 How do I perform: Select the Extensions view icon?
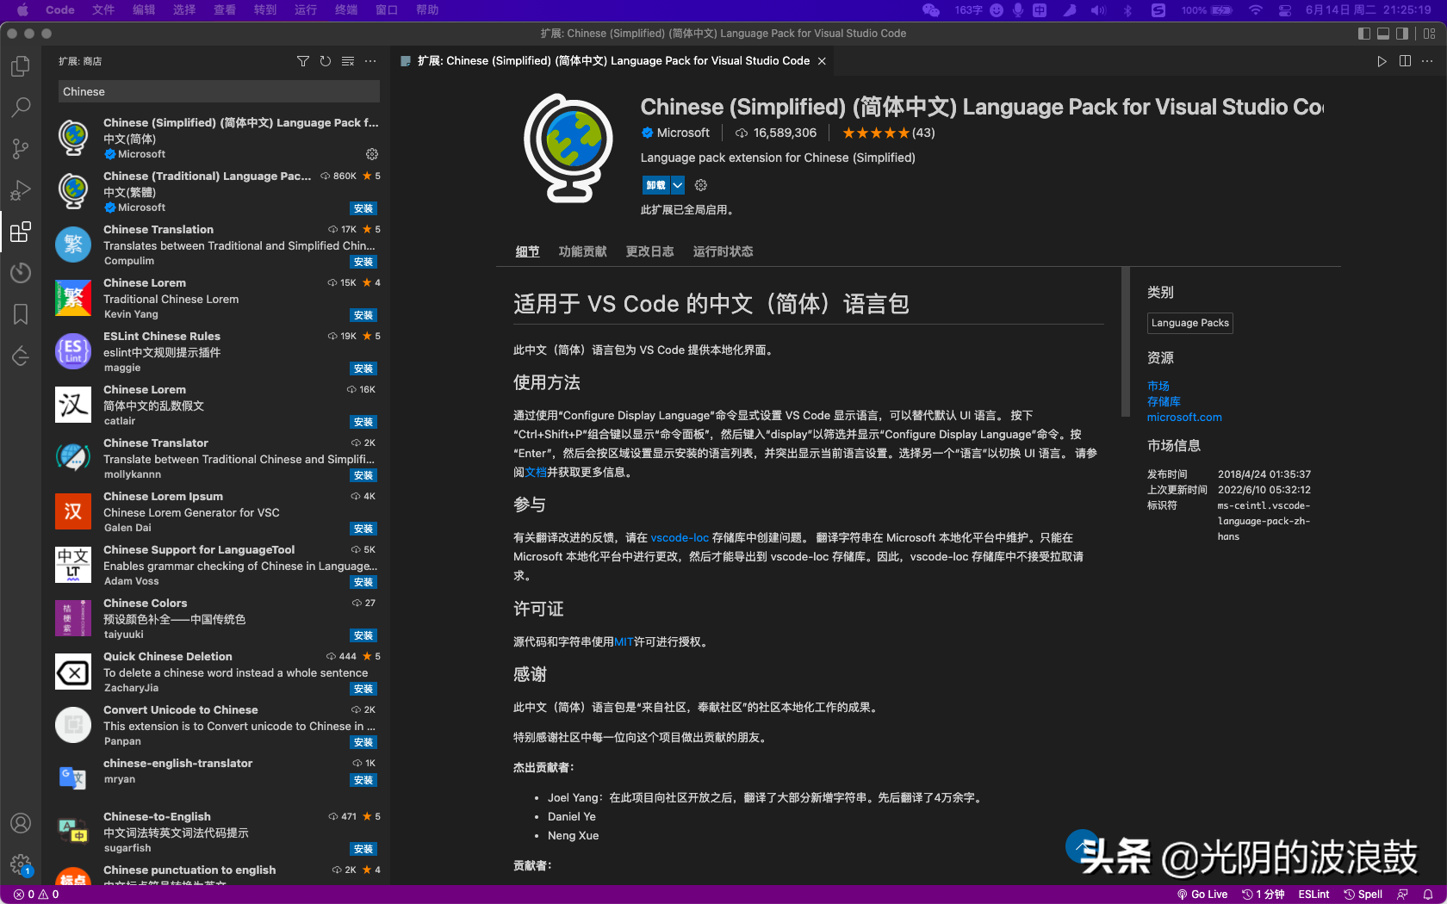point(21,232)
